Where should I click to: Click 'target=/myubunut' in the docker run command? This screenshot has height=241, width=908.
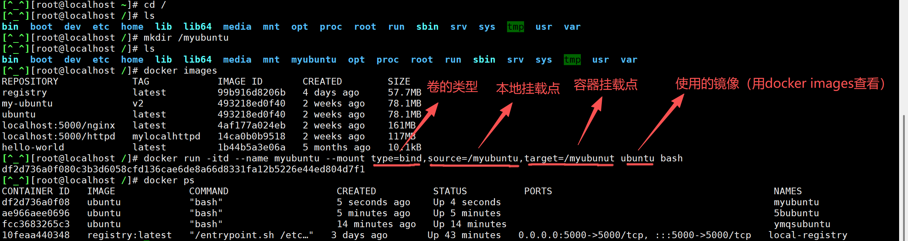[x=569, y=159]
